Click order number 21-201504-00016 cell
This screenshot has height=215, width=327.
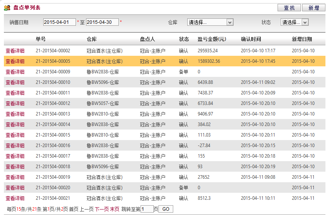pyautogui.click(x=53, y=146)
